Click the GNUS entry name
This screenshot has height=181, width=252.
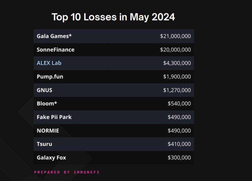(x=44, y=90)
